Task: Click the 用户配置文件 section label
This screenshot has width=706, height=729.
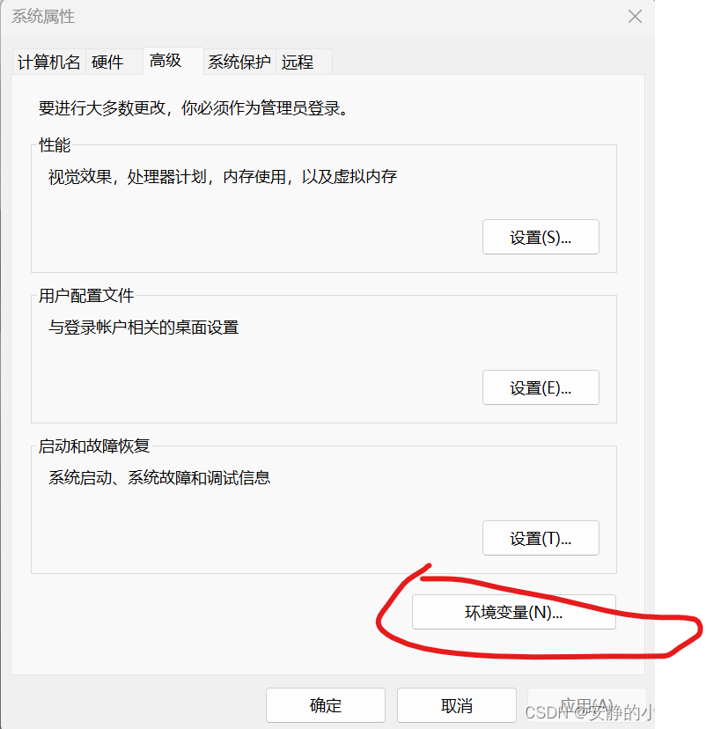Action: [85, 296]
